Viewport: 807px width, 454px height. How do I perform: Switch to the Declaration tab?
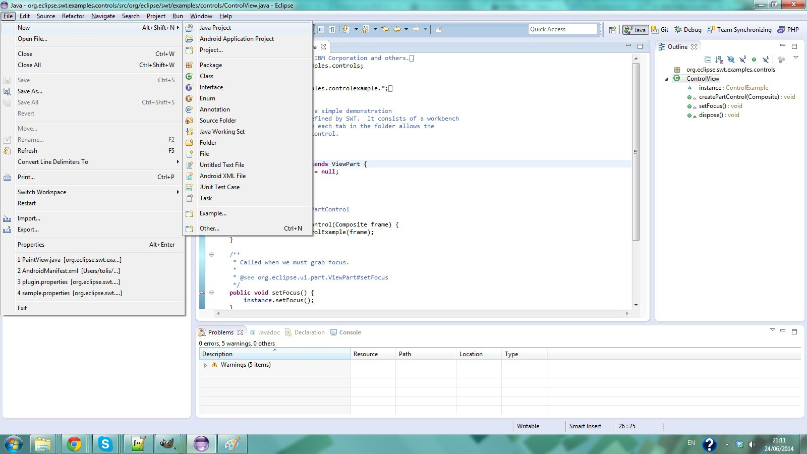pos(305,332)
